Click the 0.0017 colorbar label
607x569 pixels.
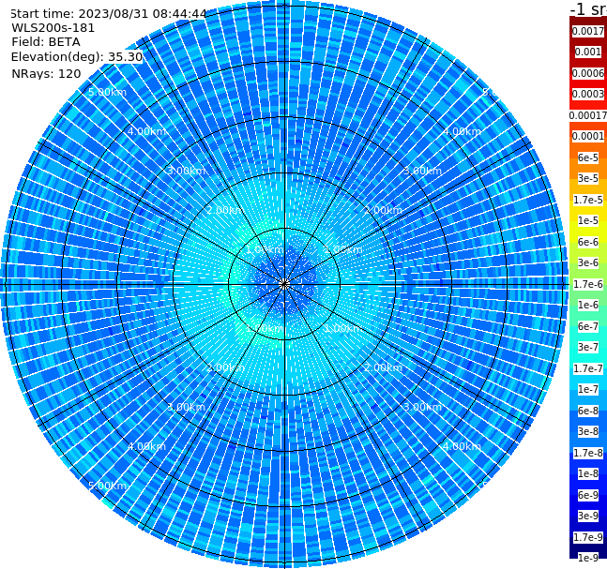[588, 31]
